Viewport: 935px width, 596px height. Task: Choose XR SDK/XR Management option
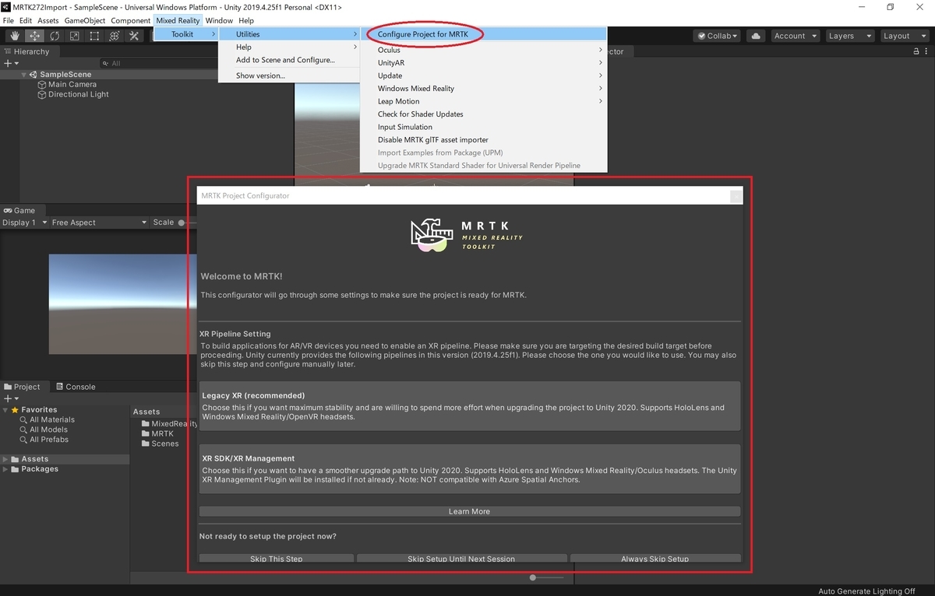[x=470, y=468]
